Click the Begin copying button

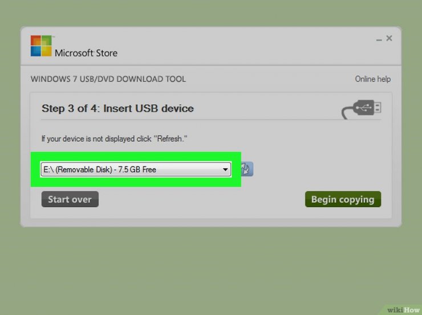[343, 199]
